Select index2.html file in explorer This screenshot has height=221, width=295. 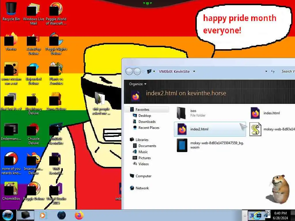click(210, 129)
